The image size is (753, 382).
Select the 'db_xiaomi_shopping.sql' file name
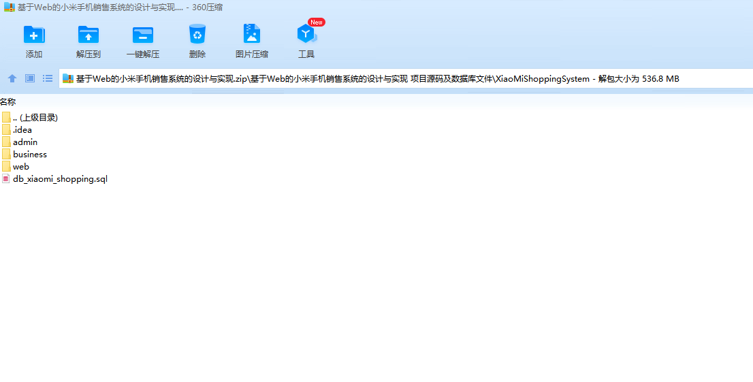point(61,179)
